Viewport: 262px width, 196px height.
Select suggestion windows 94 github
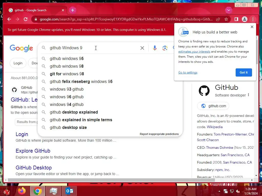click(110, 104)
